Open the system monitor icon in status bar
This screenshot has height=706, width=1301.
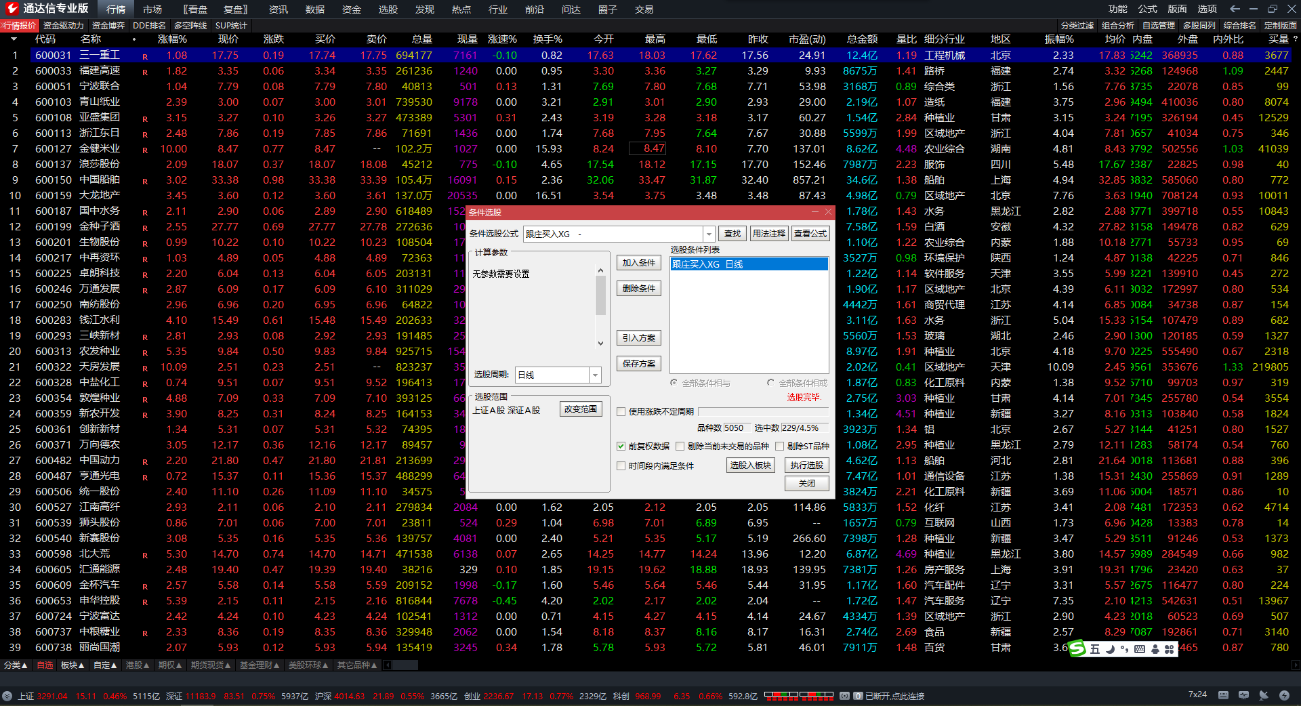(x=1243, y=695)
